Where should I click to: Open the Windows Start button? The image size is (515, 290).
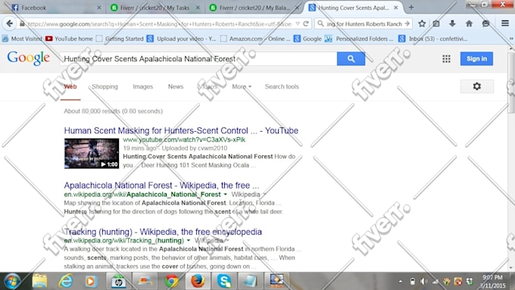[x=12, y=281]
